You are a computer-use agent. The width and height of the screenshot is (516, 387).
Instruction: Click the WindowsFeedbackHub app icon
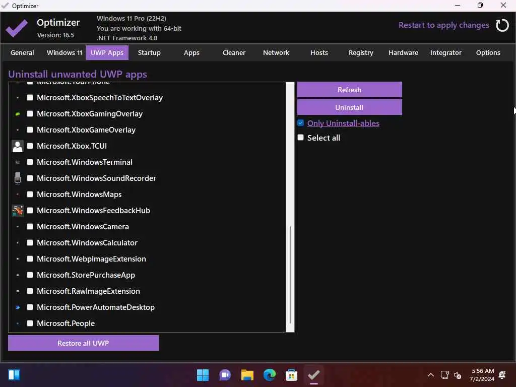coord(18,211)
